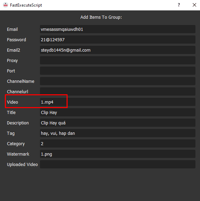Click the question mark help button
This screenshot has width=200, height=201.
coord(179,5)
